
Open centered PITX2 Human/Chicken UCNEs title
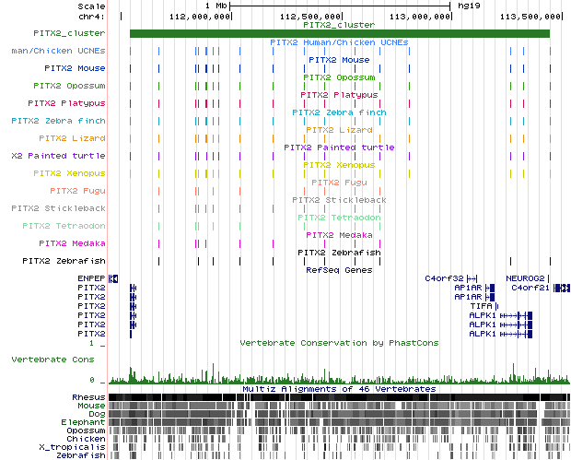[339, 42]
